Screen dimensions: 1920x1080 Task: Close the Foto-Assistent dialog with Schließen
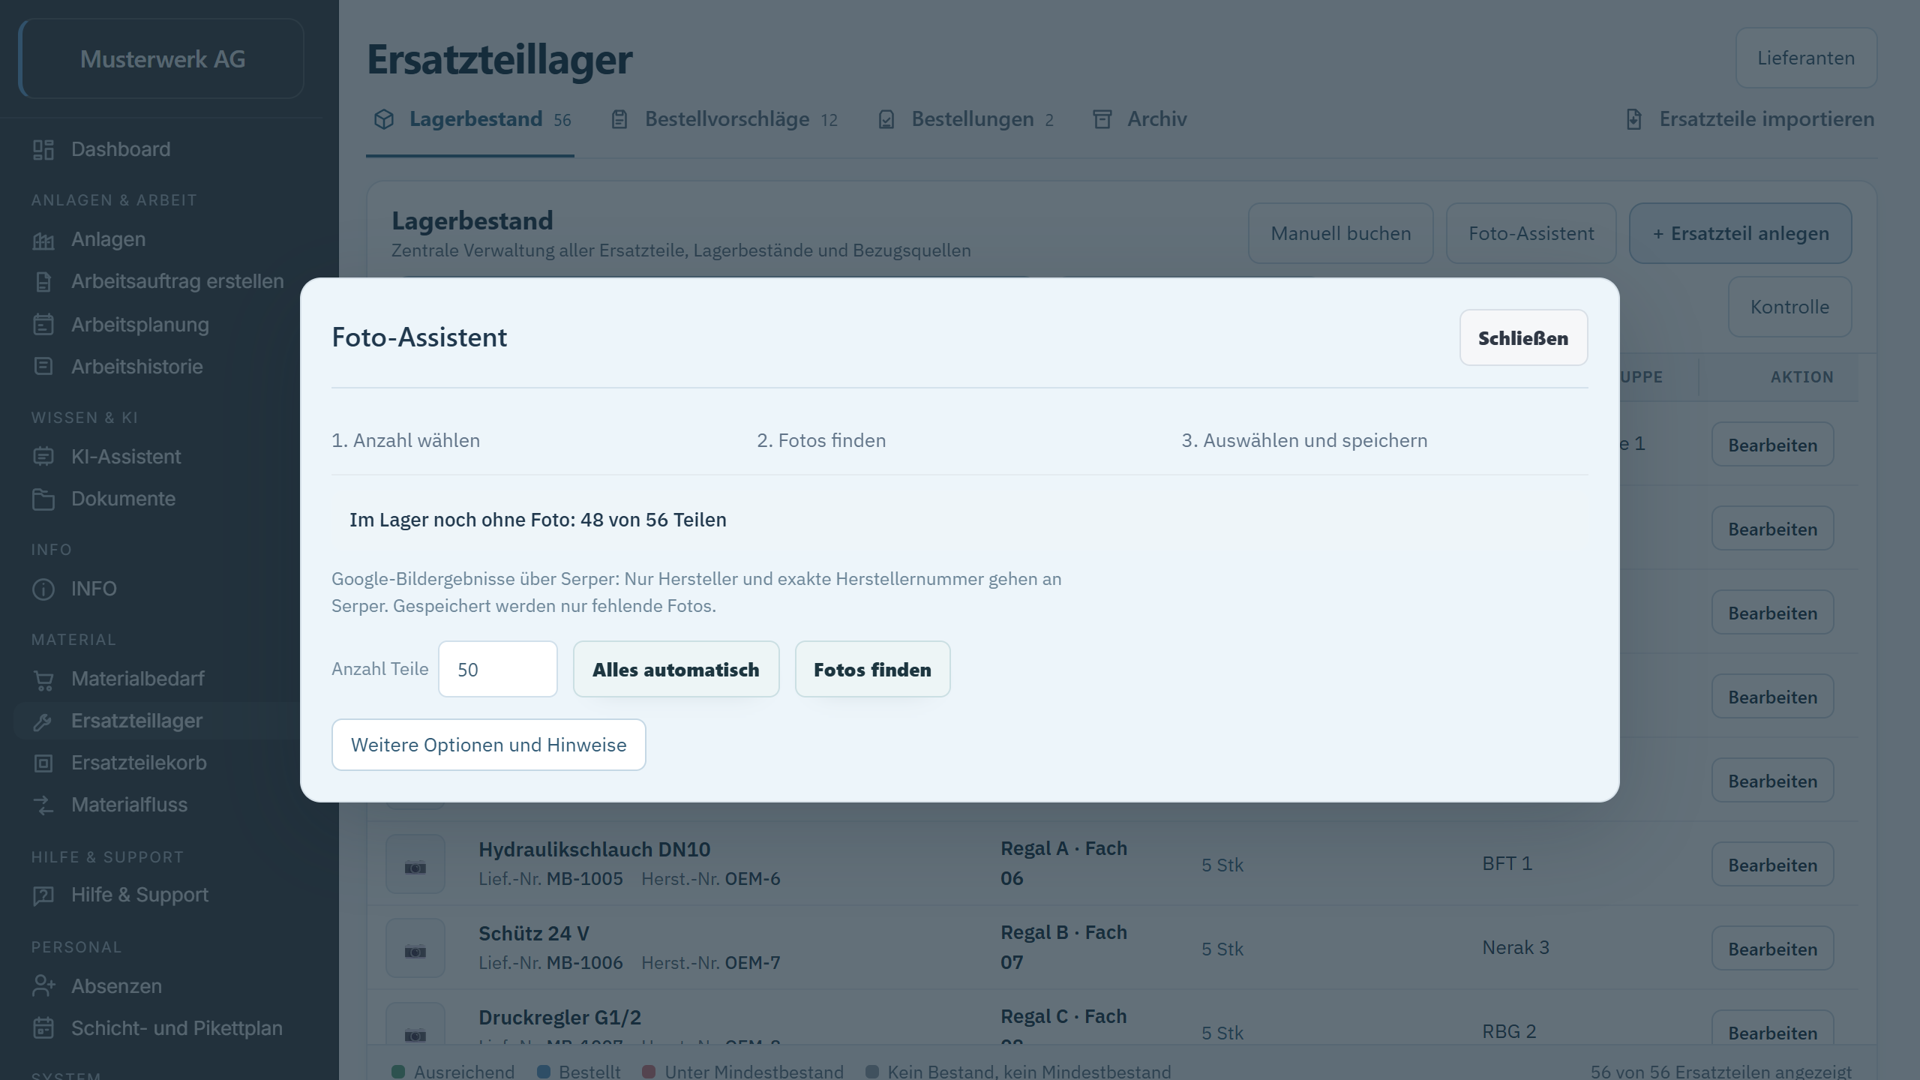(x=1523, y=337)
